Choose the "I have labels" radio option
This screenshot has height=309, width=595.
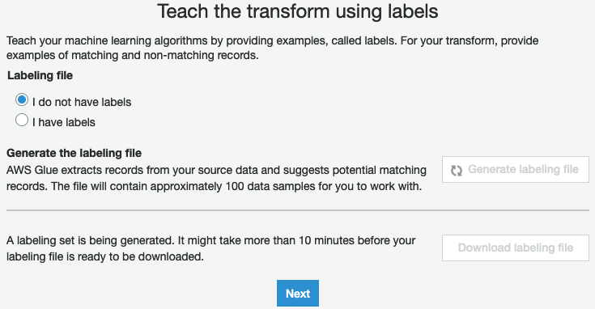point(22,121)
